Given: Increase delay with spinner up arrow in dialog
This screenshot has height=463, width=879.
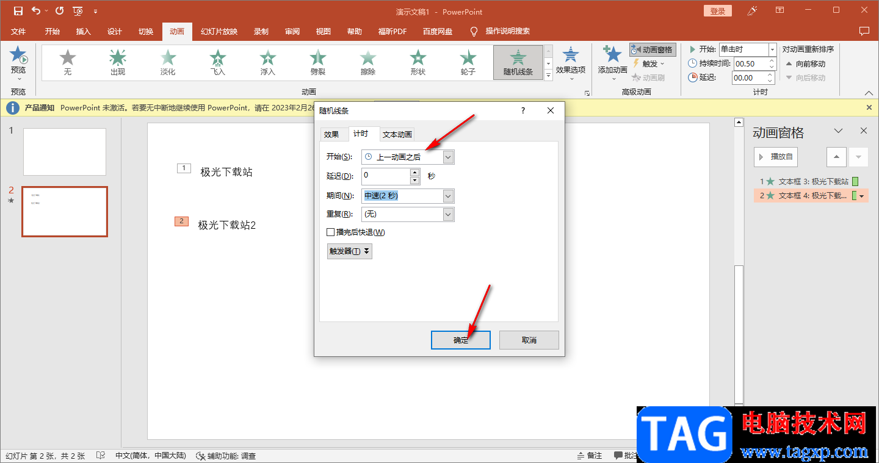Looking at the screenshot, I should tap(415, 173).
